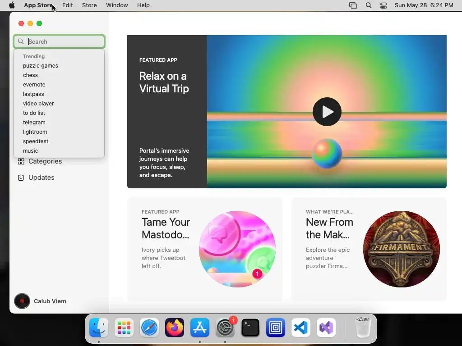Minimize the App Store window
The height and width of the screenshot is (346, 462).
30,23
